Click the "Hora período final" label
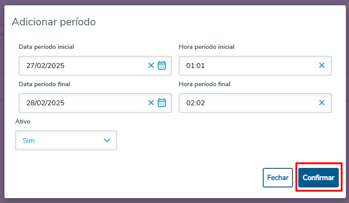 [205, 84]
